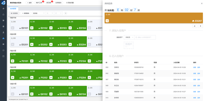The image size is (205, 101).
Task: Click the 新增宿舍 button
Action: [x=26, y=13]
